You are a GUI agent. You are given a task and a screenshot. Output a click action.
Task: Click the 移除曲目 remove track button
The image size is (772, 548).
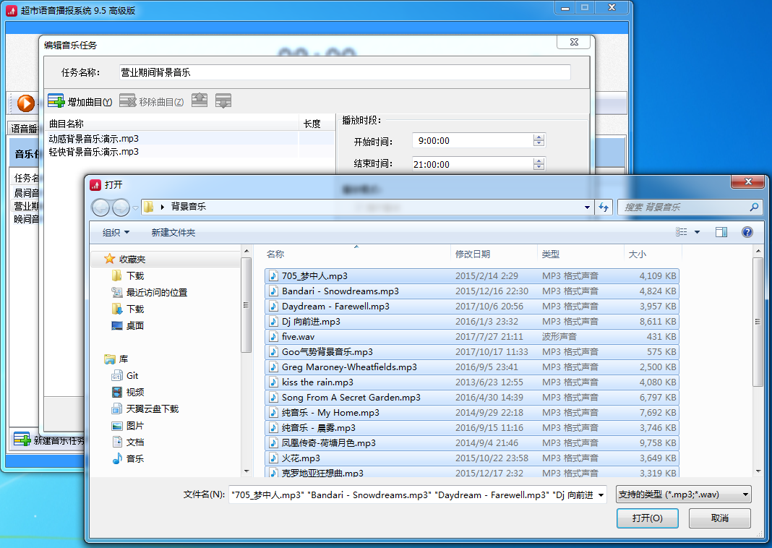tap(152, 101)
